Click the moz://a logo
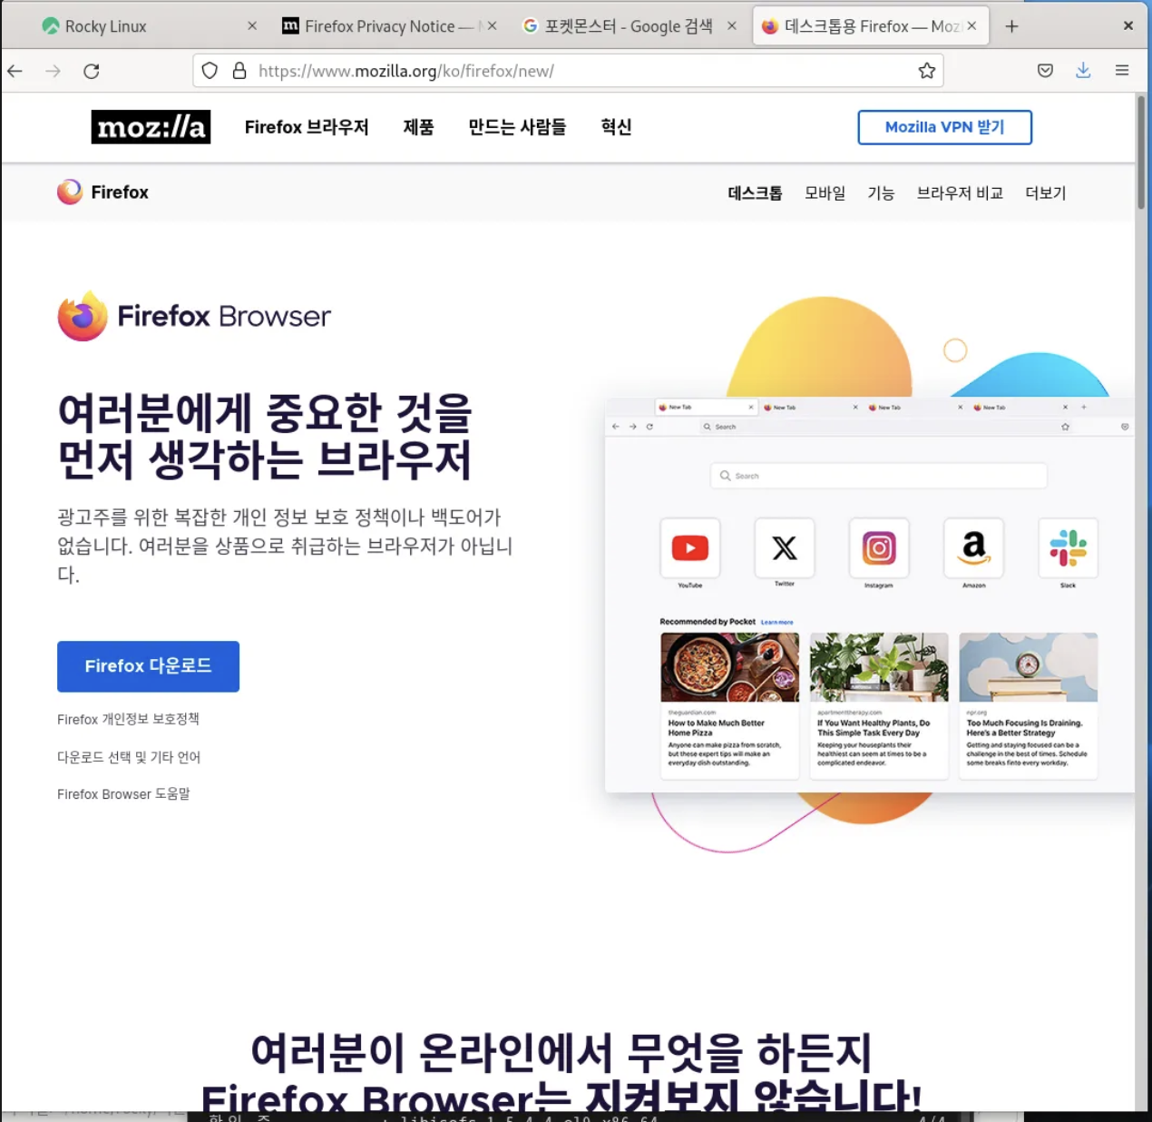1152x1122 pixels. [151, 127]
